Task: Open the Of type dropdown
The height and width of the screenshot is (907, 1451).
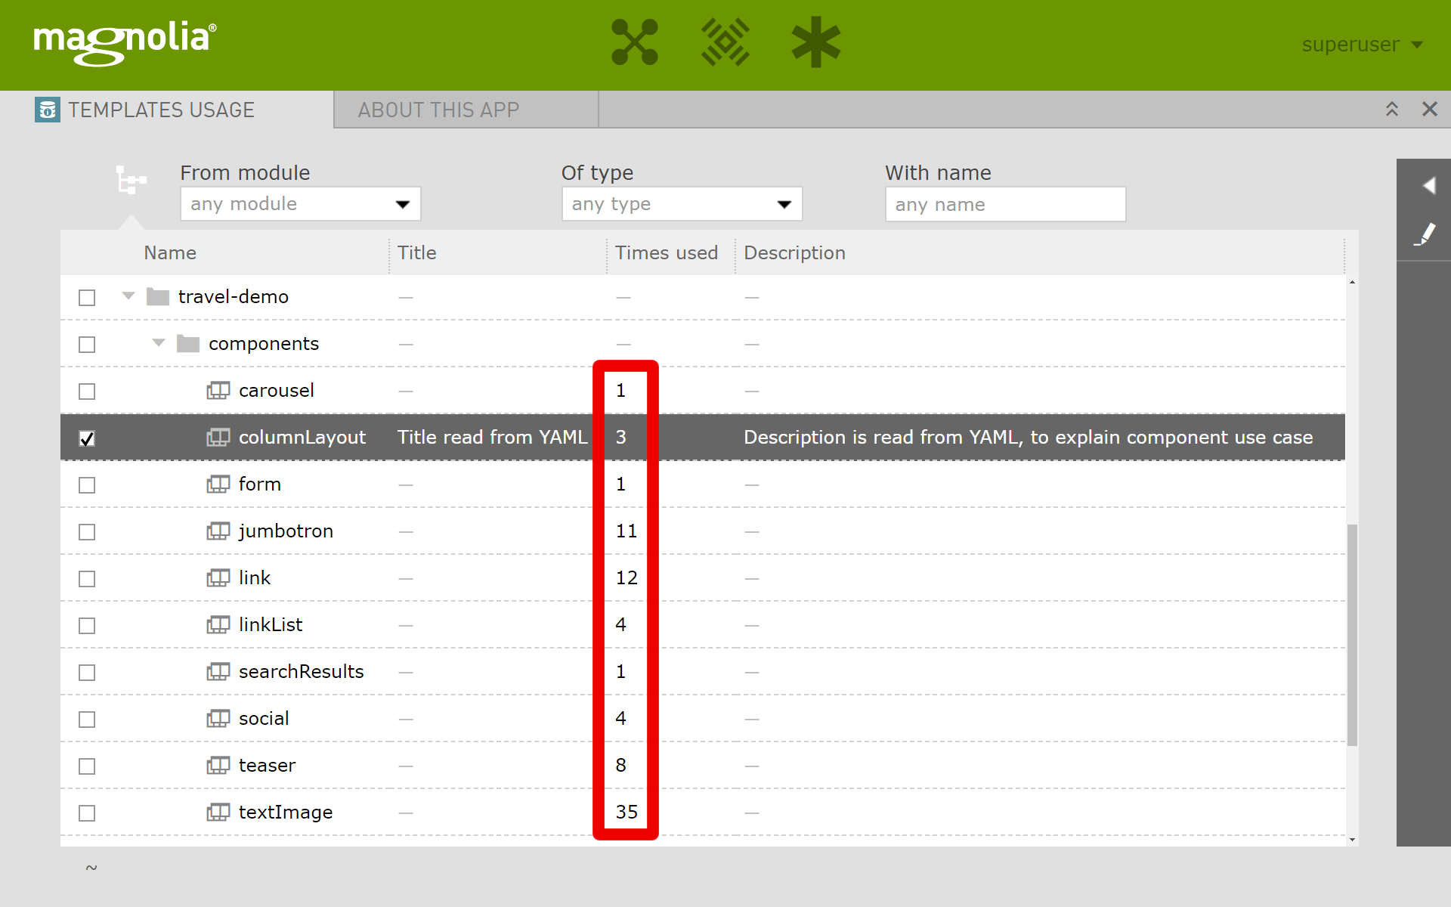Action: (x=681, y=204)
